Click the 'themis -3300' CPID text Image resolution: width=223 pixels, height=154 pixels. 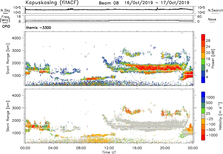point(38,28)
